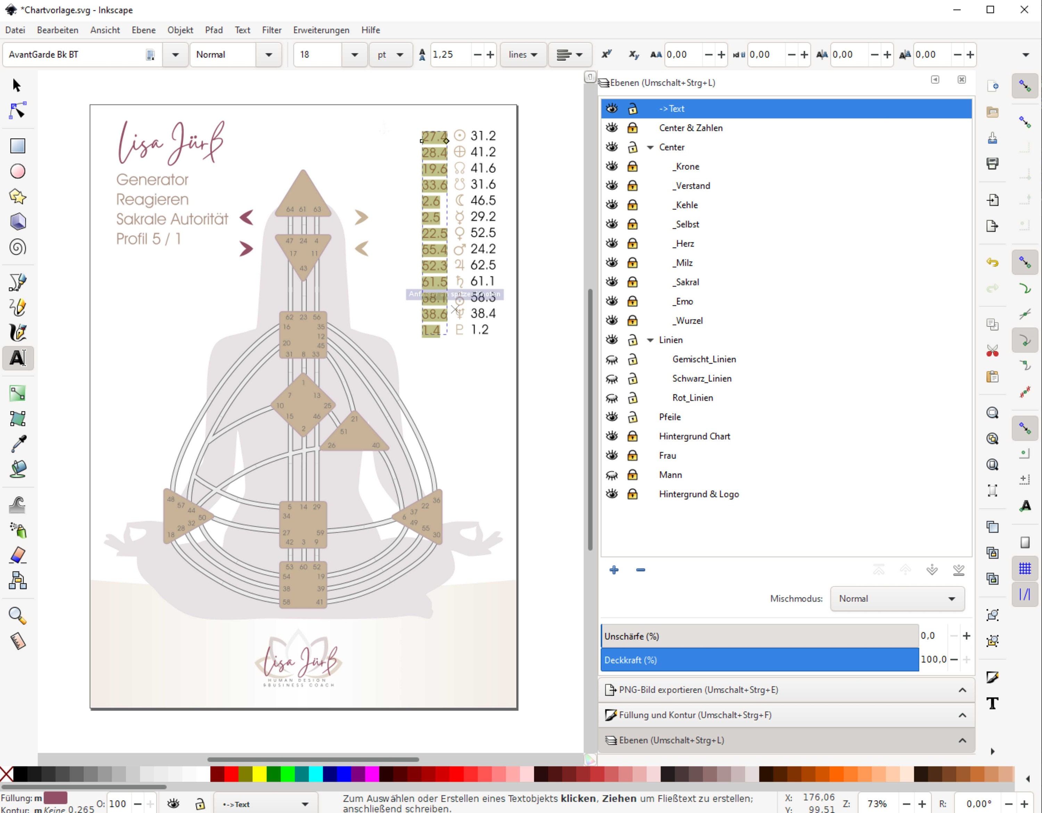Show the Rot_Linien layer
This screenshot has width=1042, height=813.
pos(612,397)
